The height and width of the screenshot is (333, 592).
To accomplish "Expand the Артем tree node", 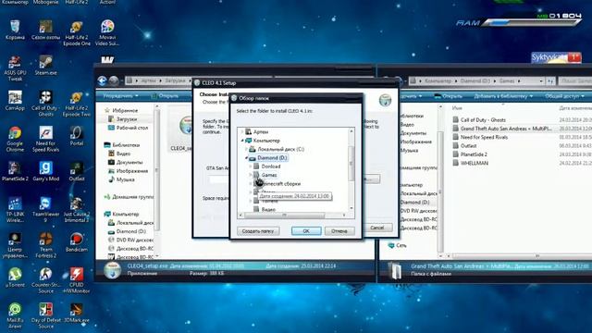I will (x=242, y=131).
